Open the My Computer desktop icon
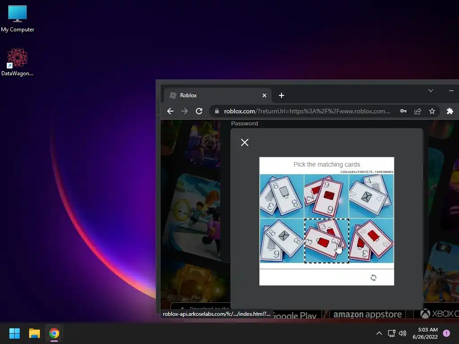Viewport: 459px width, 344px height. pyautogui.click(x=17, y=19)
